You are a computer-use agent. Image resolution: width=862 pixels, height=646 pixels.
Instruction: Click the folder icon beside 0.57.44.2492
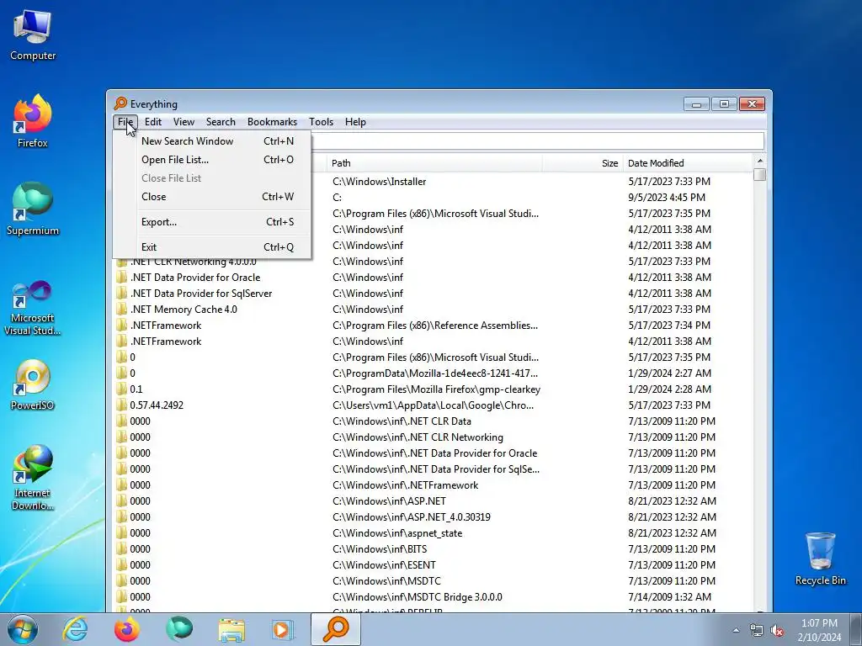(121, 405)
